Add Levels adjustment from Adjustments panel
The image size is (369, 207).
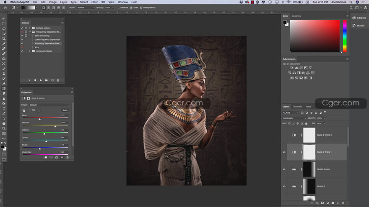pos(296,68)
